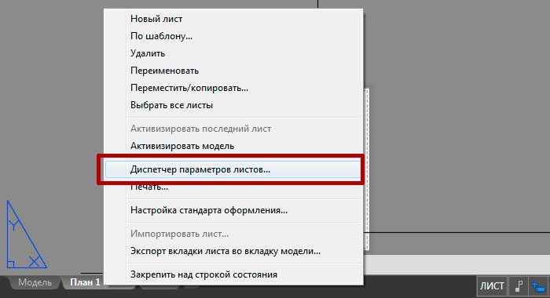Viewport: 550px width, 298px height.
Task: Select 'Экспорт вкладки листа во вкладку модели...'
Action: (x=233, y=251)
